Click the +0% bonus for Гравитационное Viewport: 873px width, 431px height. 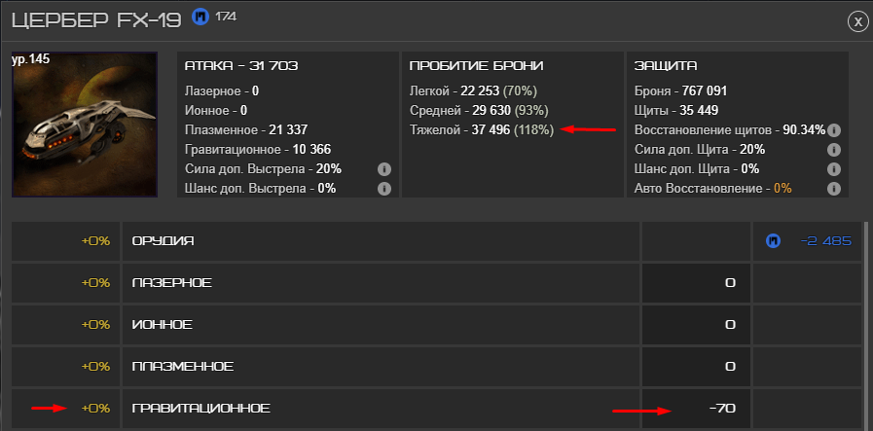pos(95,409)
